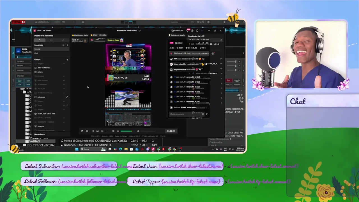Screen dimensions: 359x202
Task: Expand the Murillo bailando ve source chevron
Action: tap(64, 93)
